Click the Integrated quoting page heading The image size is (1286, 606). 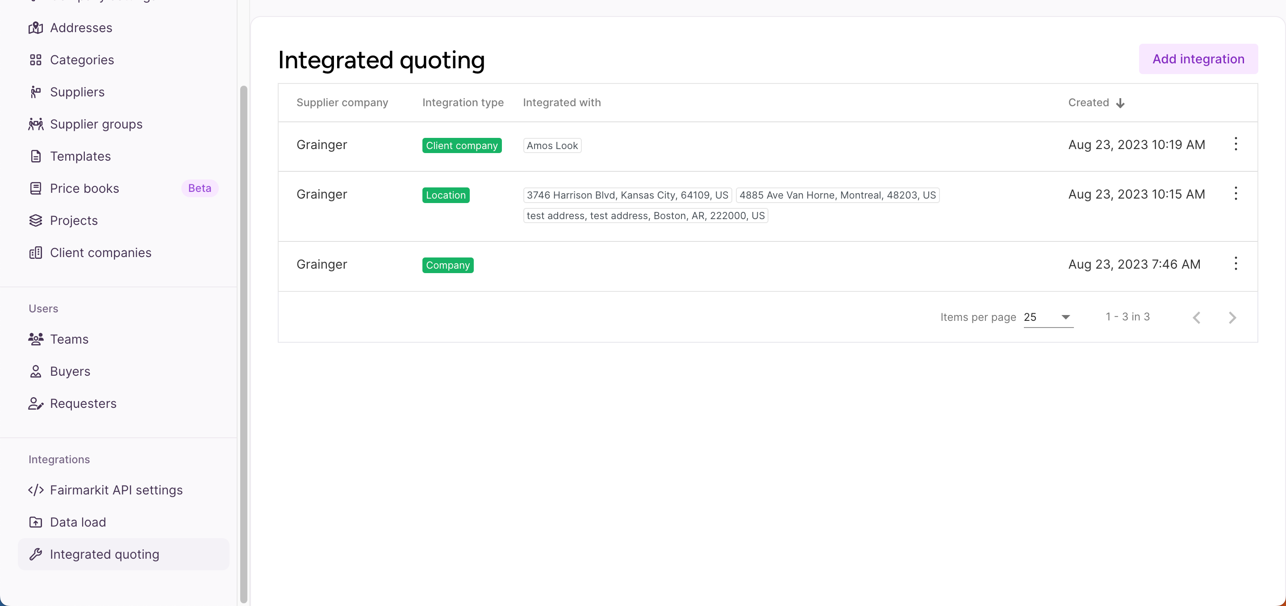(381, 60)
